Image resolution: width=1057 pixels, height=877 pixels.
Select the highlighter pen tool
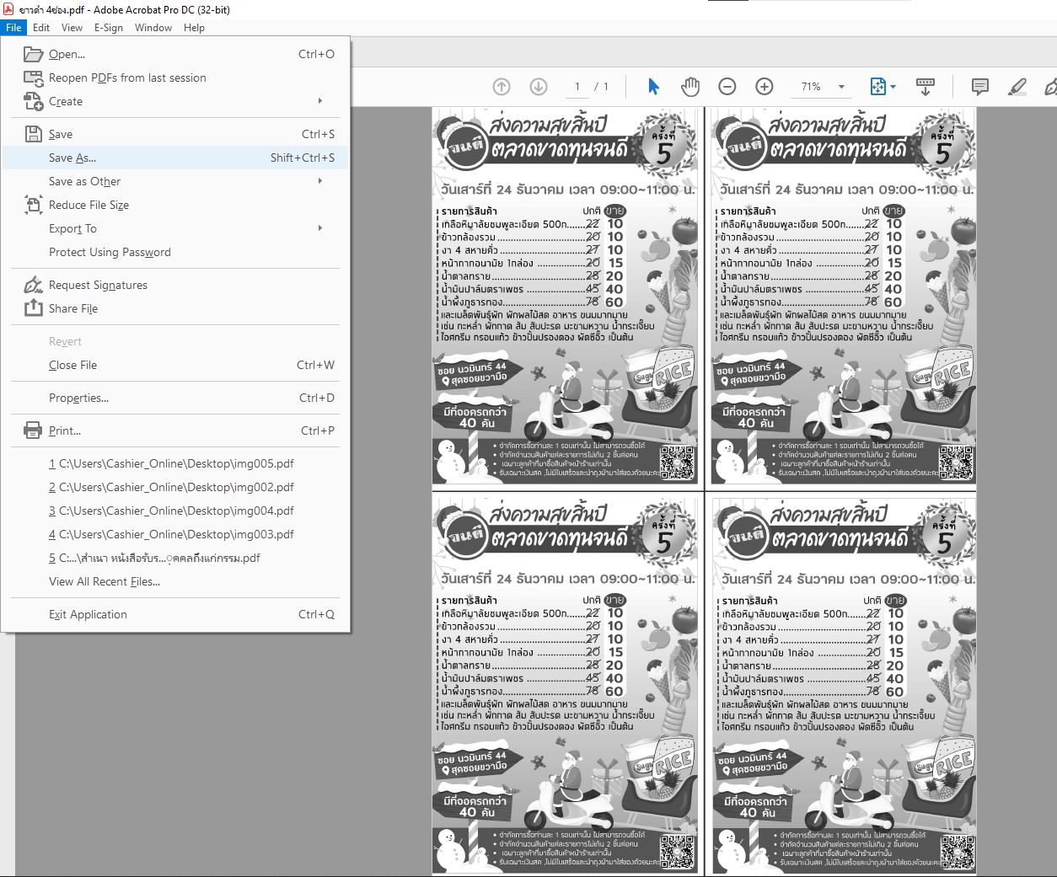click(1017, 87)
